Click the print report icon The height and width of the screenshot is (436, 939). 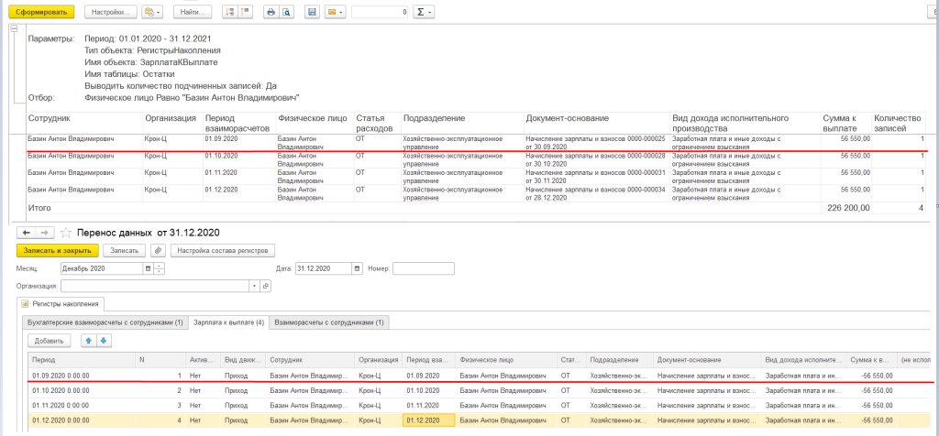click(271, 12)
